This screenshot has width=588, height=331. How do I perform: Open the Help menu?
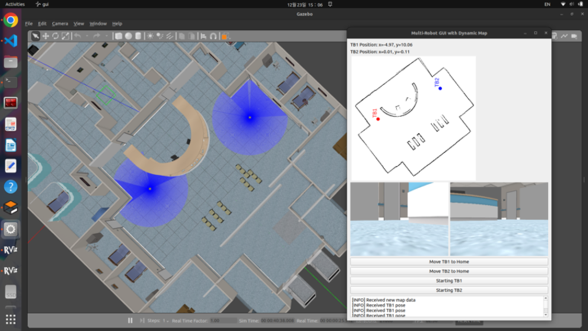coord(118,24)
